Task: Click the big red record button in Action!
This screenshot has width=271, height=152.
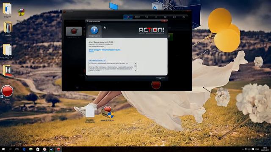Action: pos(156,85)
